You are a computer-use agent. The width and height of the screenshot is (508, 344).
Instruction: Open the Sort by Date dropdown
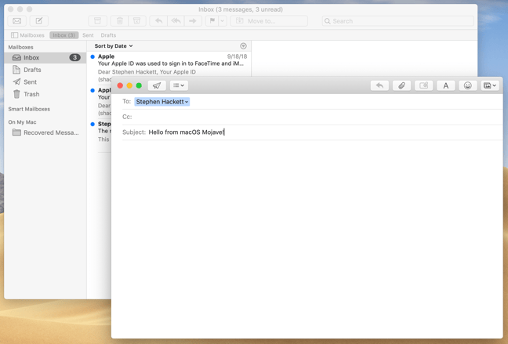pyautogui.click(x=114, y=46)
